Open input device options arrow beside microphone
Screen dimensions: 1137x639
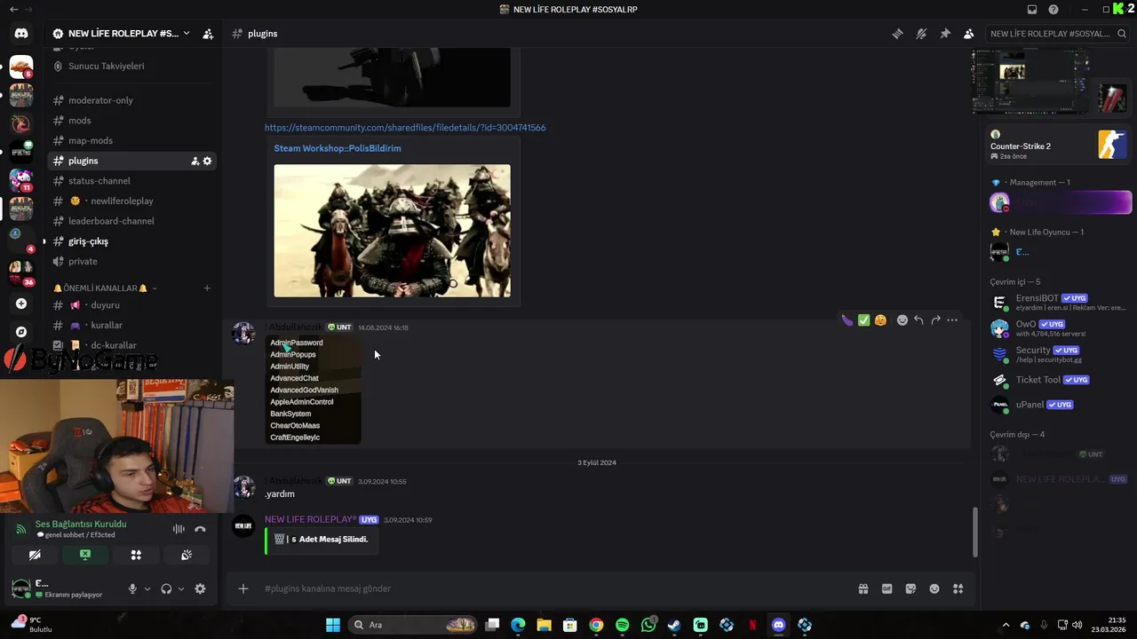[x=147, y=588]
